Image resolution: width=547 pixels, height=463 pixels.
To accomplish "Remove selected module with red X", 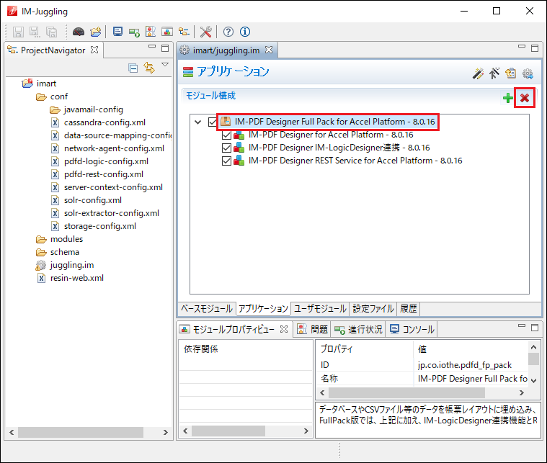I will click(x=525, y=98).
